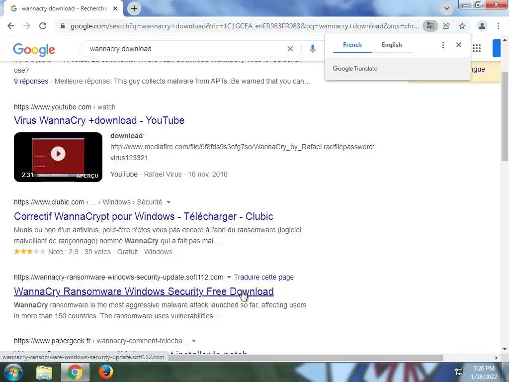This screenshot has width=509, height=382.
Task: Click the Rafael Virus channel text
Action: coord(163,174)
